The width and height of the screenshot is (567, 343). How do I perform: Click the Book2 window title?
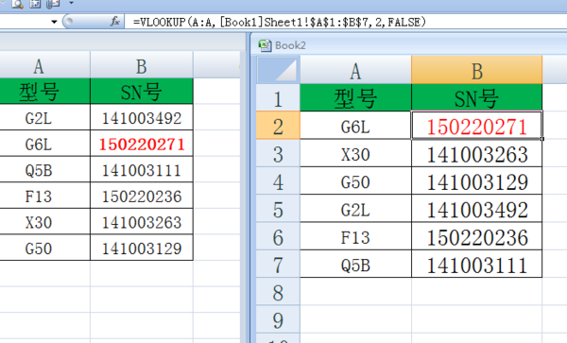point(290,45)
